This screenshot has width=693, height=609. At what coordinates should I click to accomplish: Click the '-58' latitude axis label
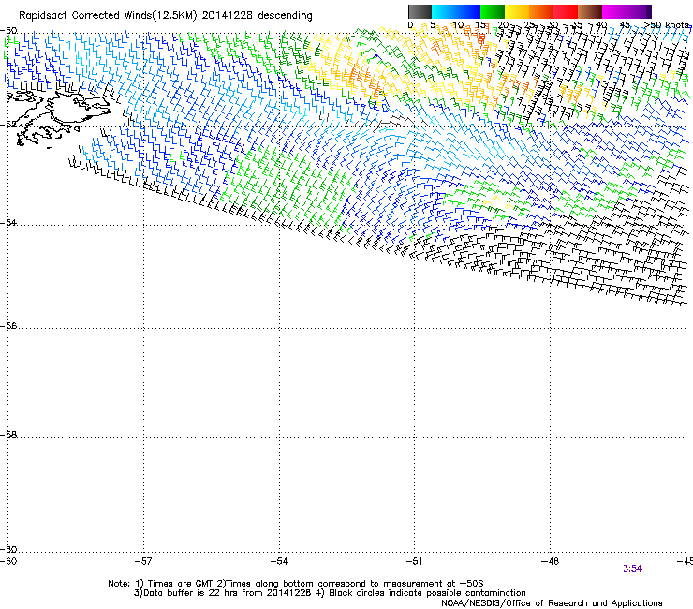(x=8, y=435)
